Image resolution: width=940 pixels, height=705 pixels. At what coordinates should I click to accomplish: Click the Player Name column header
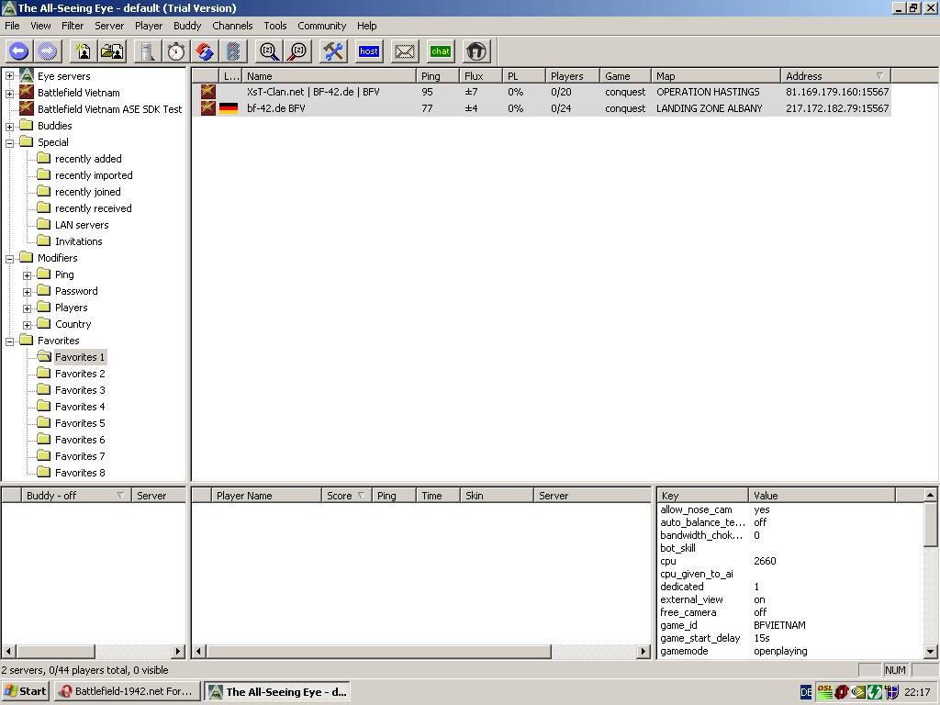[266, 496]
